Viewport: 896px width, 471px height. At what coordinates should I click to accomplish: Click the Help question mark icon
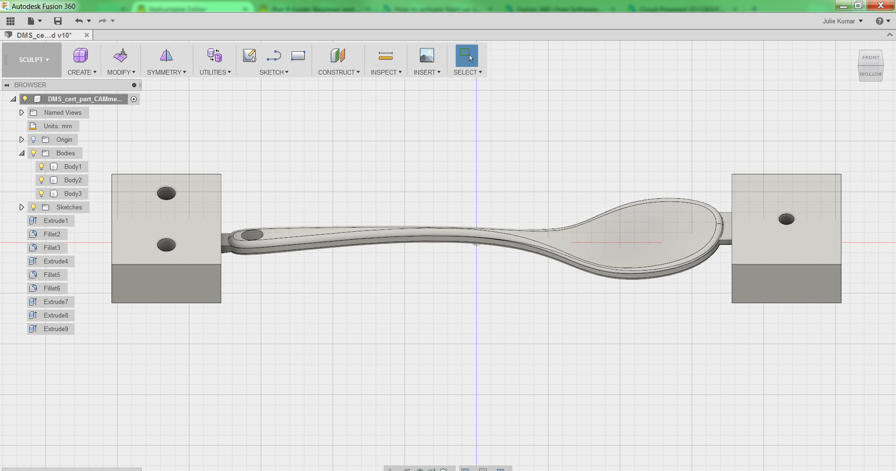879,21
